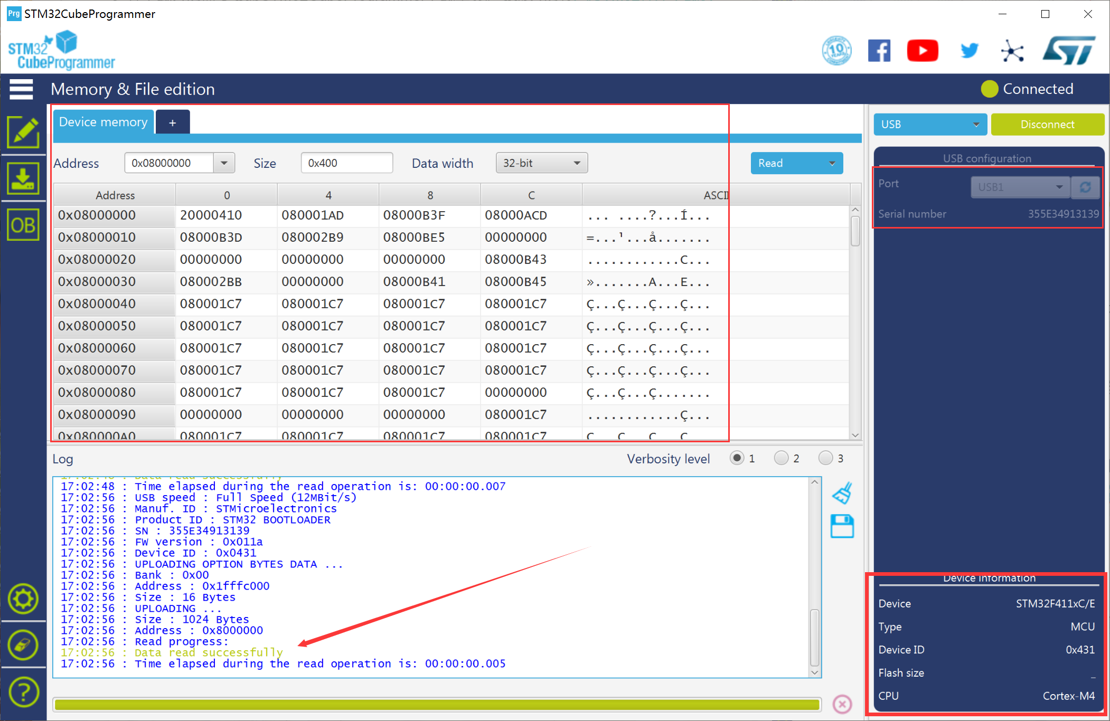This screenshot has width=1110, height=721.
Task: Refresh the USB port list
Action: pyautogui.click(x=1086, y=187)
